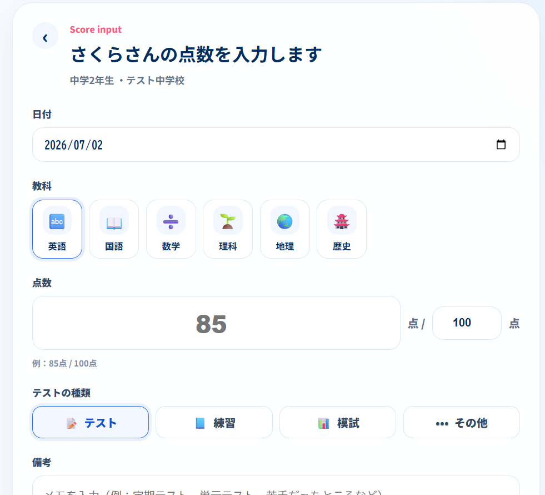Choose 模試 as the test type
The image size is (545, 495).
[338, 422]
